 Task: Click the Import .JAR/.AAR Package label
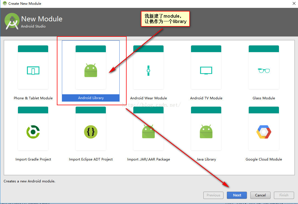pos(148,159)
